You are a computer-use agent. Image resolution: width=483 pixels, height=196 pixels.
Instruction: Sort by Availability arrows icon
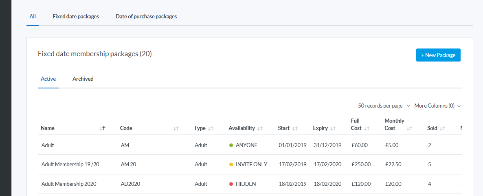[260, 128]
